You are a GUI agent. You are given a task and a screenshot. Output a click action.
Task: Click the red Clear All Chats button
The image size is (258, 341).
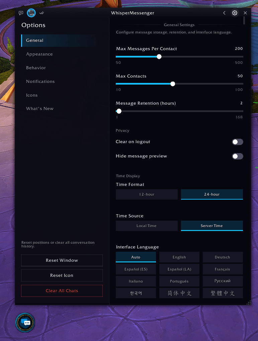coord(62,291)
